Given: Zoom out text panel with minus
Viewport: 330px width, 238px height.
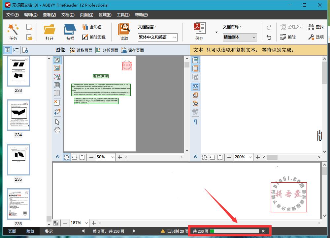Looking at the screenshot, I should (x=229, y=157).
